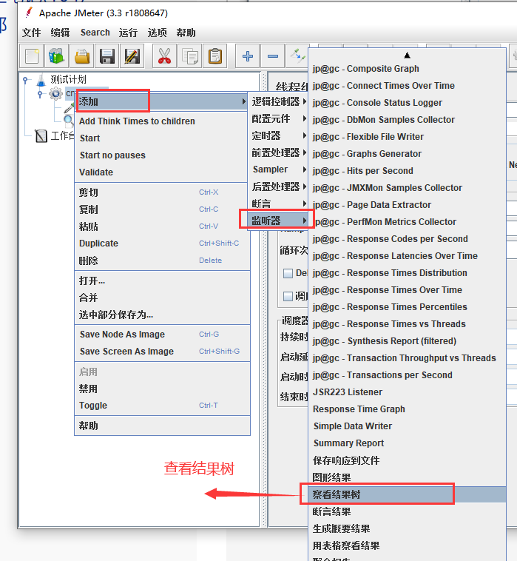This screenshot has width=517, height=561.
Task: Open the 文件 menu
Action: (32, 33)
